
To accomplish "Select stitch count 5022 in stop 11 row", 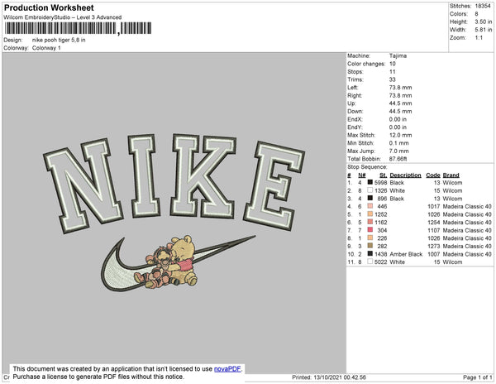I will [x=380, y=262].
